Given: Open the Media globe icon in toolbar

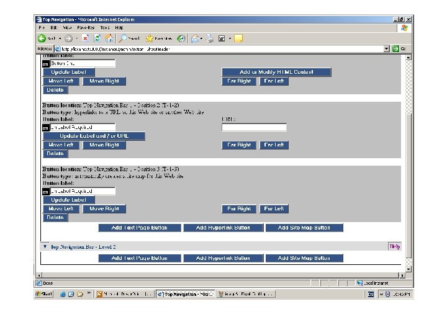Looking at the screenshot, I should [x=181, y=38].
